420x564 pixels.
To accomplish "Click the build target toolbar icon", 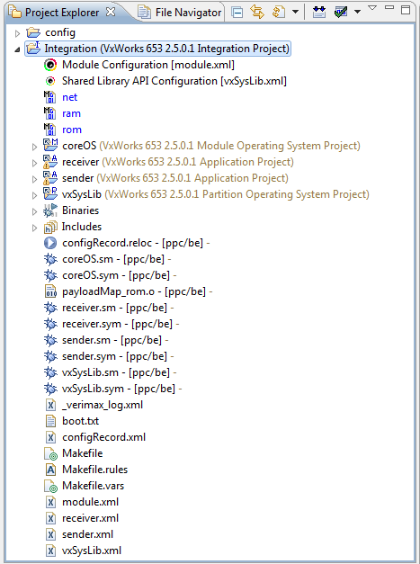I will pyautogui.click(x=319, y=13).
